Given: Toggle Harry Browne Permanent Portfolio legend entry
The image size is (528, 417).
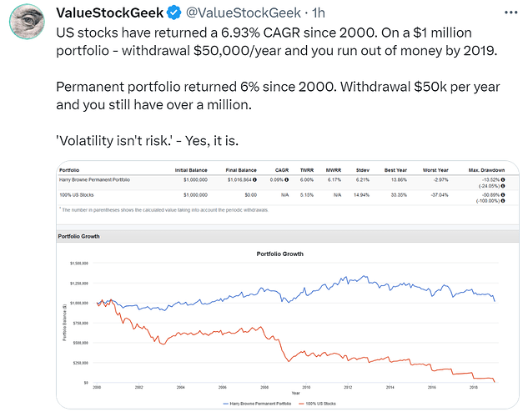Looking at the screenshot, I should pyautogui.click(x=257, y=404).
